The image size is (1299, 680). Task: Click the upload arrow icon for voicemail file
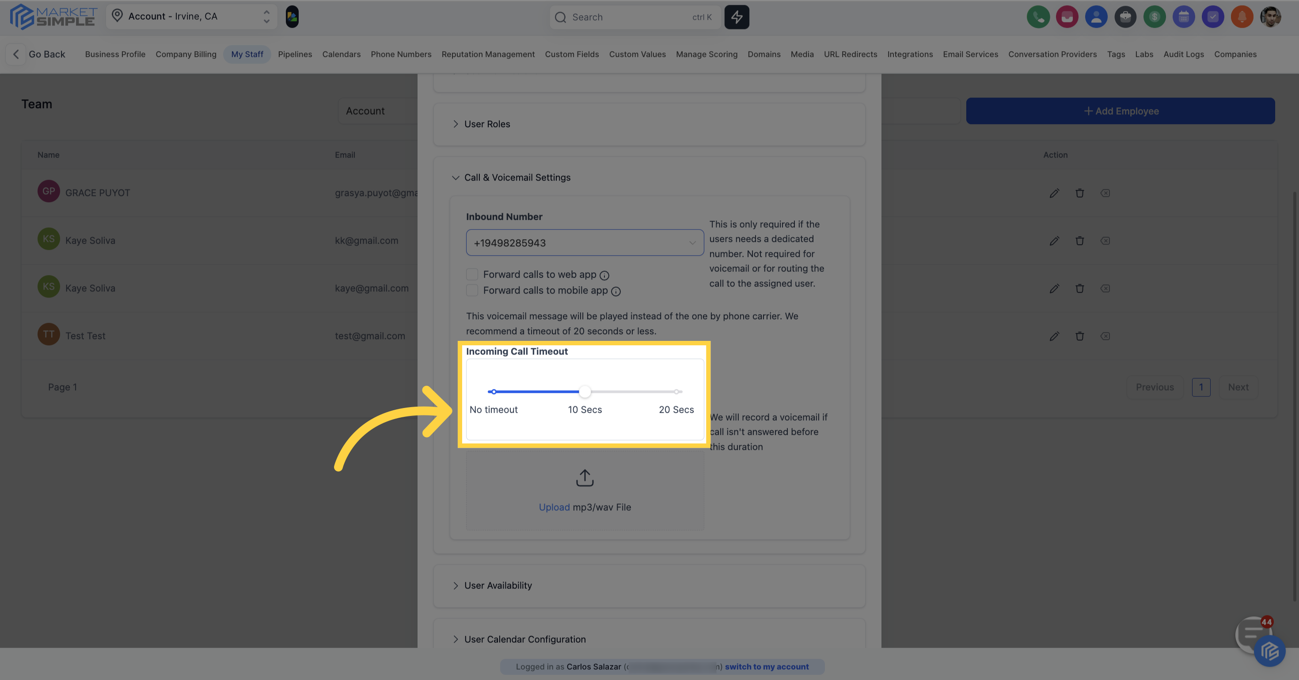585,478
